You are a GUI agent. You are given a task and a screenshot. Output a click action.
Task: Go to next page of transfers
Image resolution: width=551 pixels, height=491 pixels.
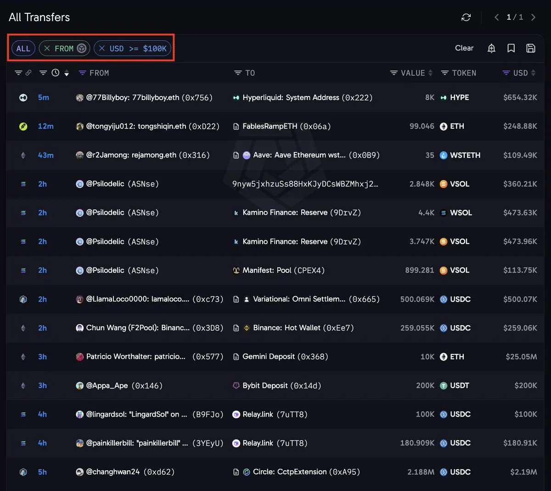(x=533, y=17)
